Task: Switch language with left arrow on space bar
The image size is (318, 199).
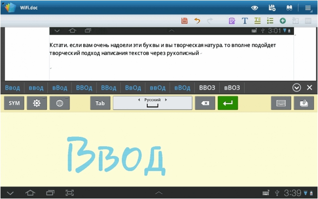Action: tap(139, 100)
